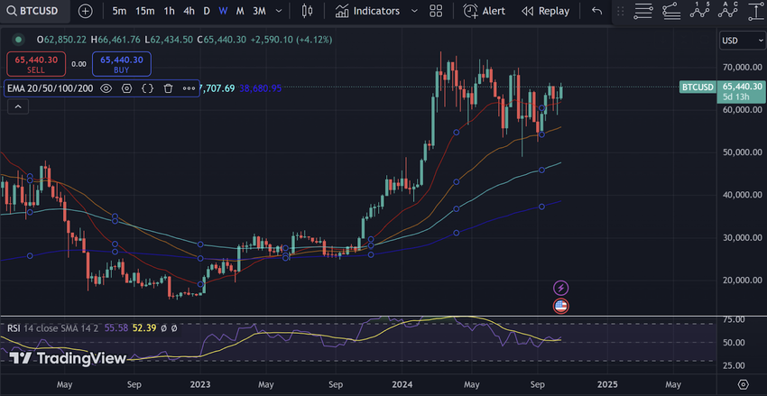Select the 15m timeframe
The image size is (767, 396).
tap(144, 11)
